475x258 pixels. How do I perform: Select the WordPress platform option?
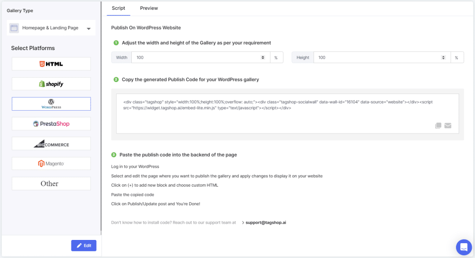tap(51, 104)
